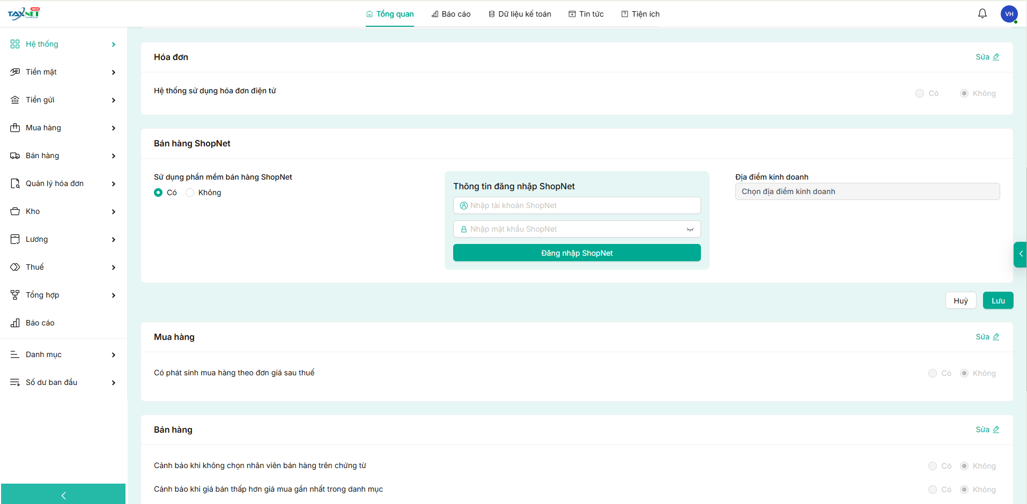Viewport: 1027px width, 504px height.
Task: Click the Đăng nhập ShopNet button
Action: click(x=577, y=253)
